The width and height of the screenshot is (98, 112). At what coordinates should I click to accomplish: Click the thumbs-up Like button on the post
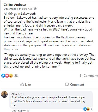(25, 84)
